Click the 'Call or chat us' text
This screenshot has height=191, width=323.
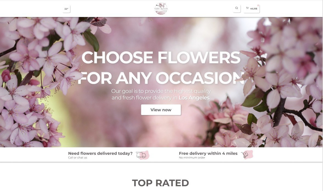point(78,158)
